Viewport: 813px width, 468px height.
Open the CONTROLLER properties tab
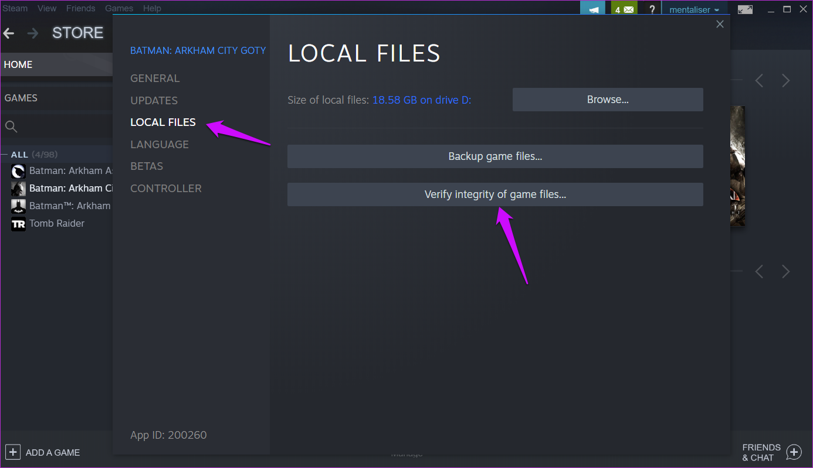pyautogui.click(x=165, y=188)
